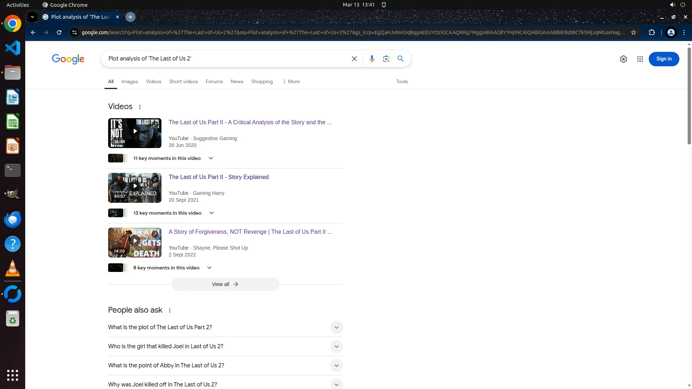Switch to the Forums tab
This screenshot has height=389, width=692.
[214, 82]
